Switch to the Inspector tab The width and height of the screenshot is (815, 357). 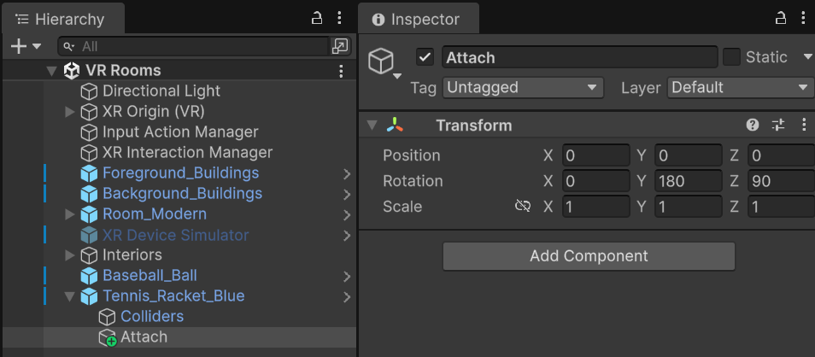[418, 19]
